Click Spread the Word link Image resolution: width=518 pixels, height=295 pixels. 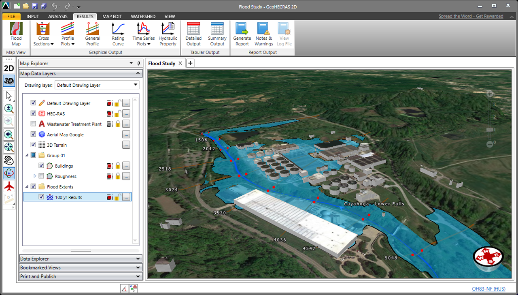471,16
